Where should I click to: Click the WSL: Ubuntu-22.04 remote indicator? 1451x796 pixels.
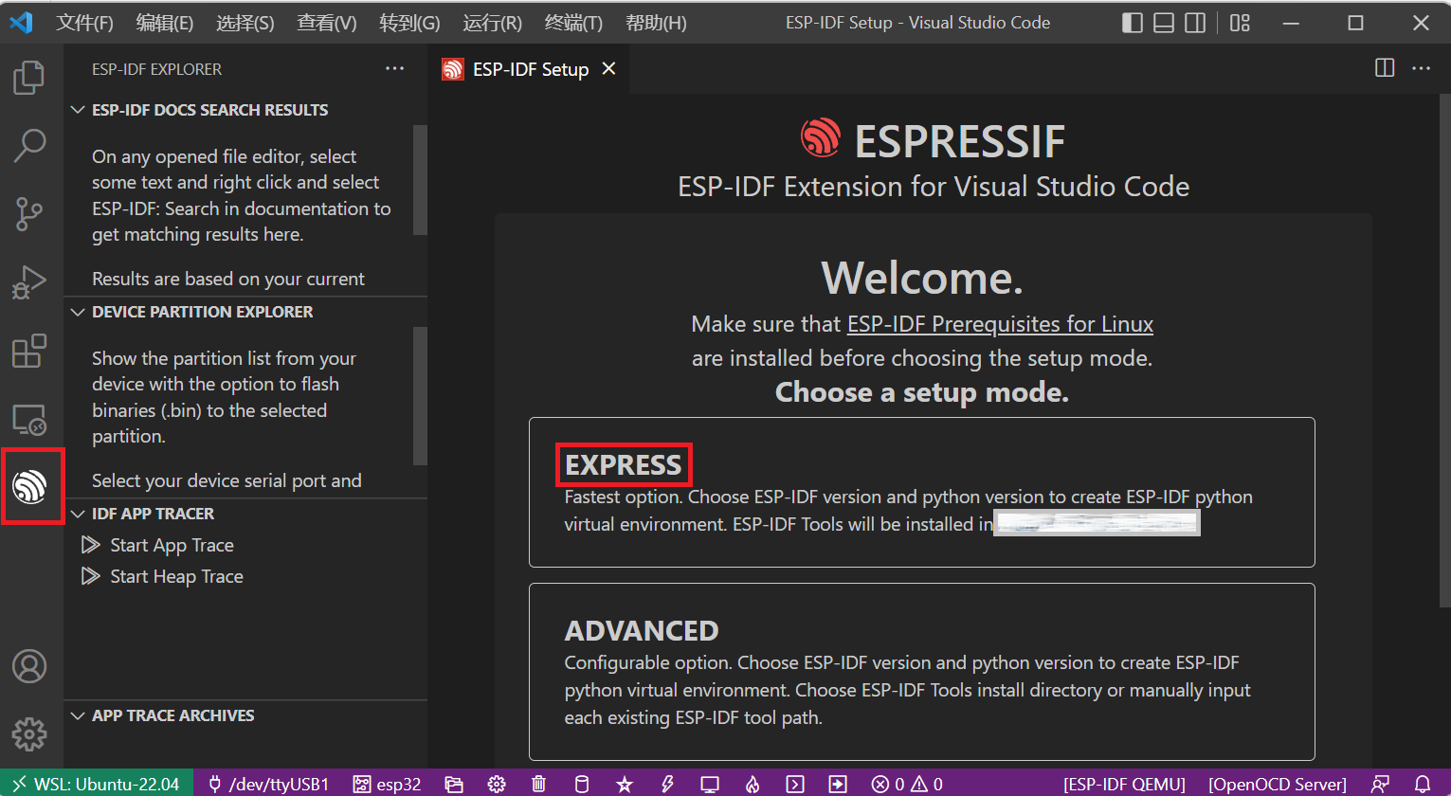point(97,784)
